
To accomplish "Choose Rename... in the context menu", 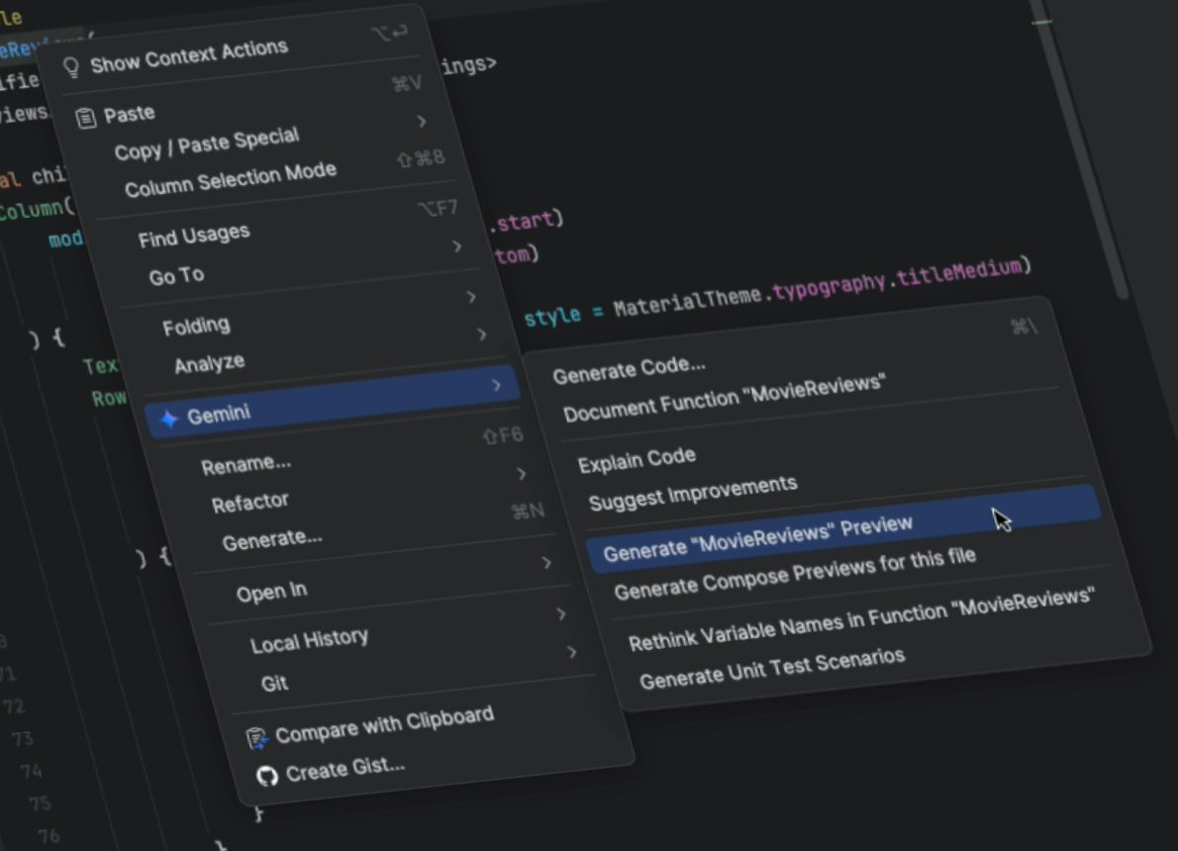I will click(245, 465).
